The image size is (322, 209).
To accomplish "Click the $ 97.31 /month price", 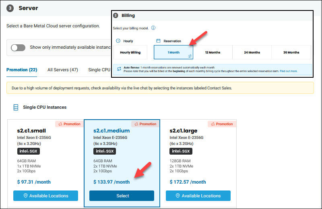I will click(34, 182).
